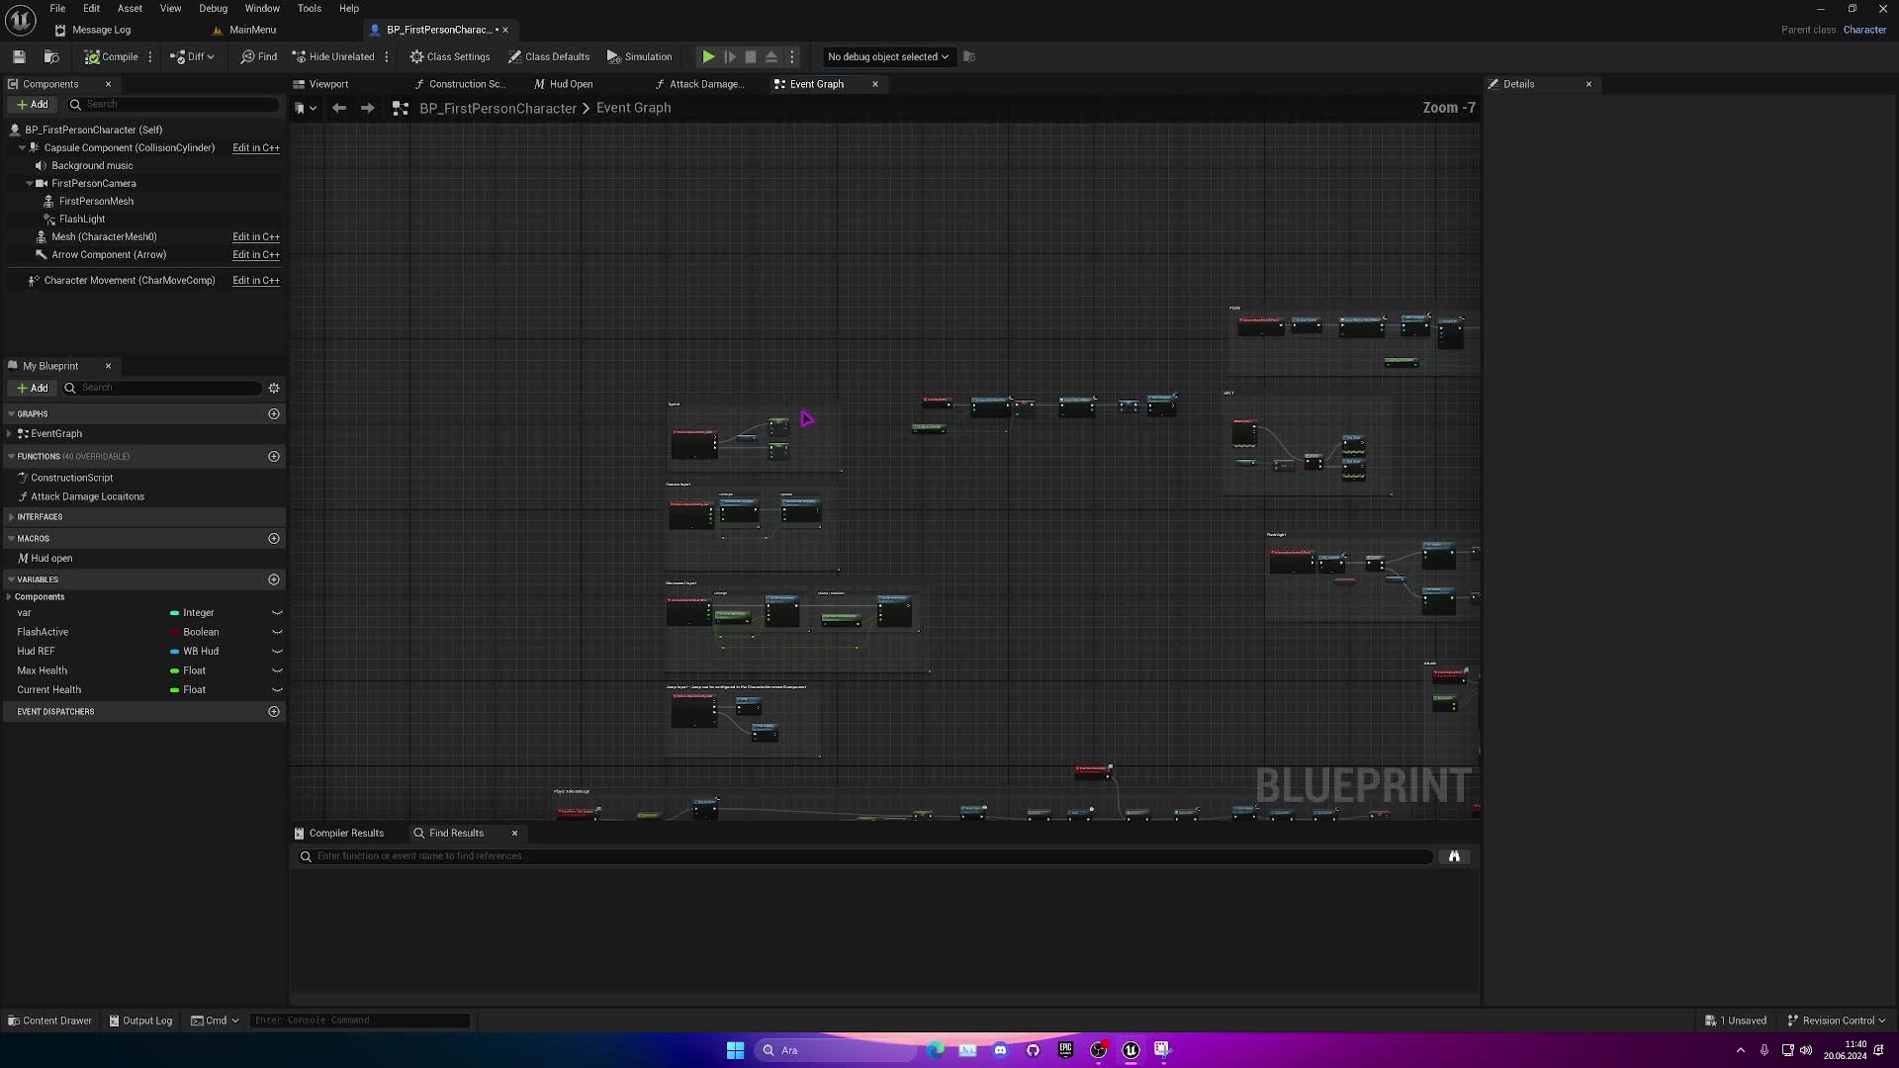Collapse the FirstPersonCamera tree node
Image resolution: width=1899 pixels, height=1068 pixels.
coord(30,183)
